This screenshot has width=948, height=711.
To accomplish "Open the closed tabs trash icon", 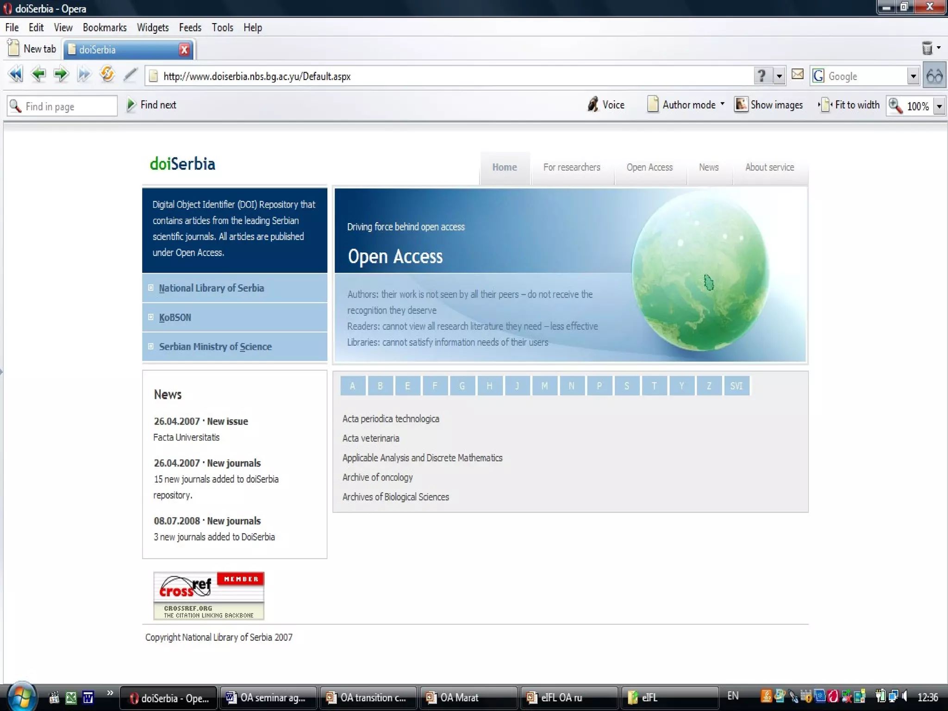I will (x=927, y=48).
